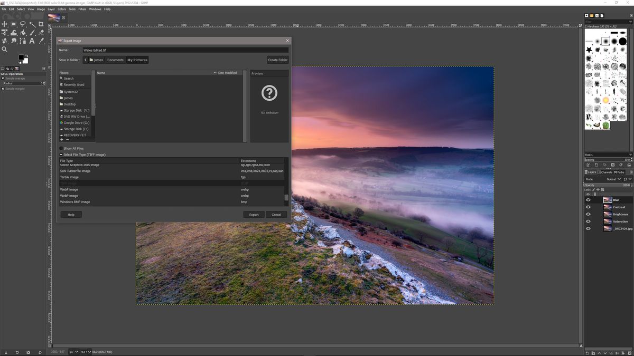
Task: Switch to the Channels tab
Action: pos(606,172)
